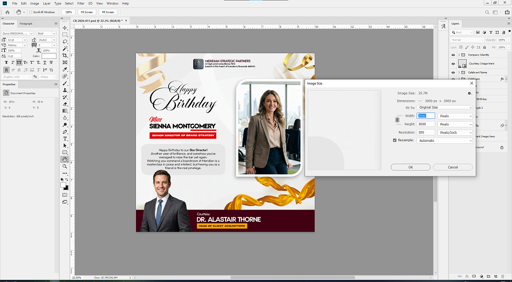This screenshot has height=282, width=512.
Task: Select the Eyedropper tool
Action: click(65, 69)
